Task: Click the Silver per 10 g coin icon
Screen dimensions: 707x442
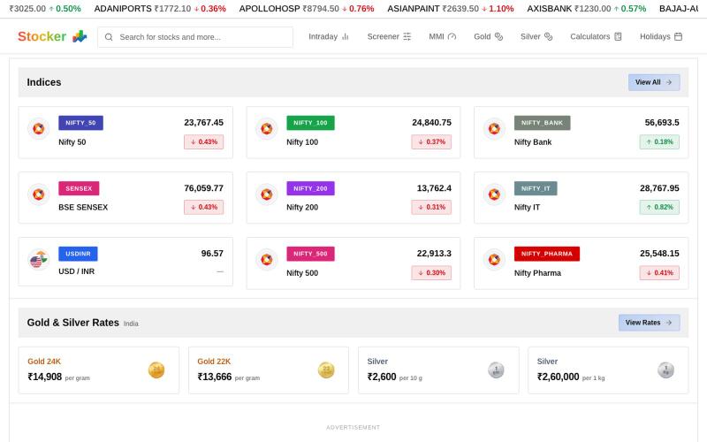Action: [x=496, y=370]
